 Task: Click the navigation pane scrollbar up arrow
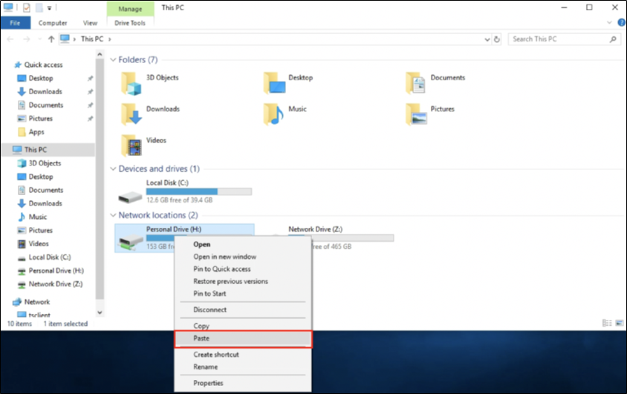tap(100, 54)
